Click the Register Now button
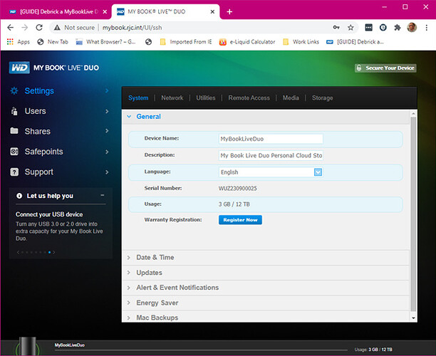This screenshot has width=436, height=356. tap(240, 220)
